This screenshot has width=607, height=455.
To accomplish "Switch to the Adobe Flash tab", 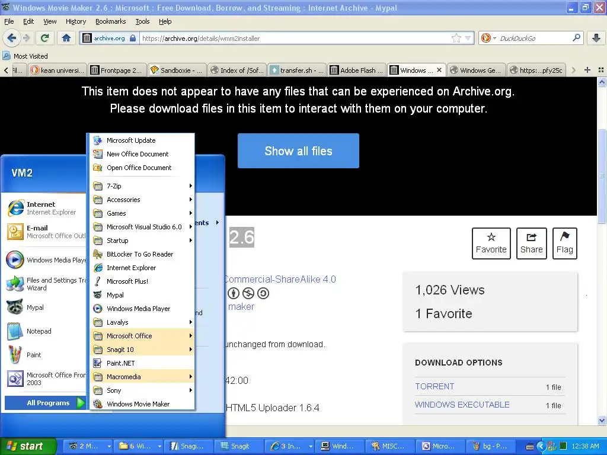I will pos(356,70).
